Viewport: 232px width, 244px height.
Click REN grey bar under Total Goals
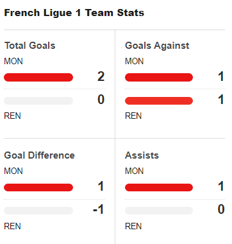click(x=38, y=101)
